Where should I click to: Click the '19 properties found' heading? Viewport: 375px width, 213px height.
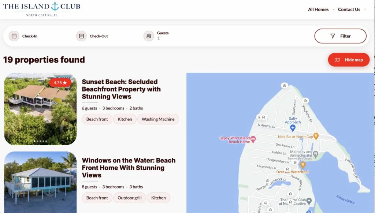coord(44,60)
